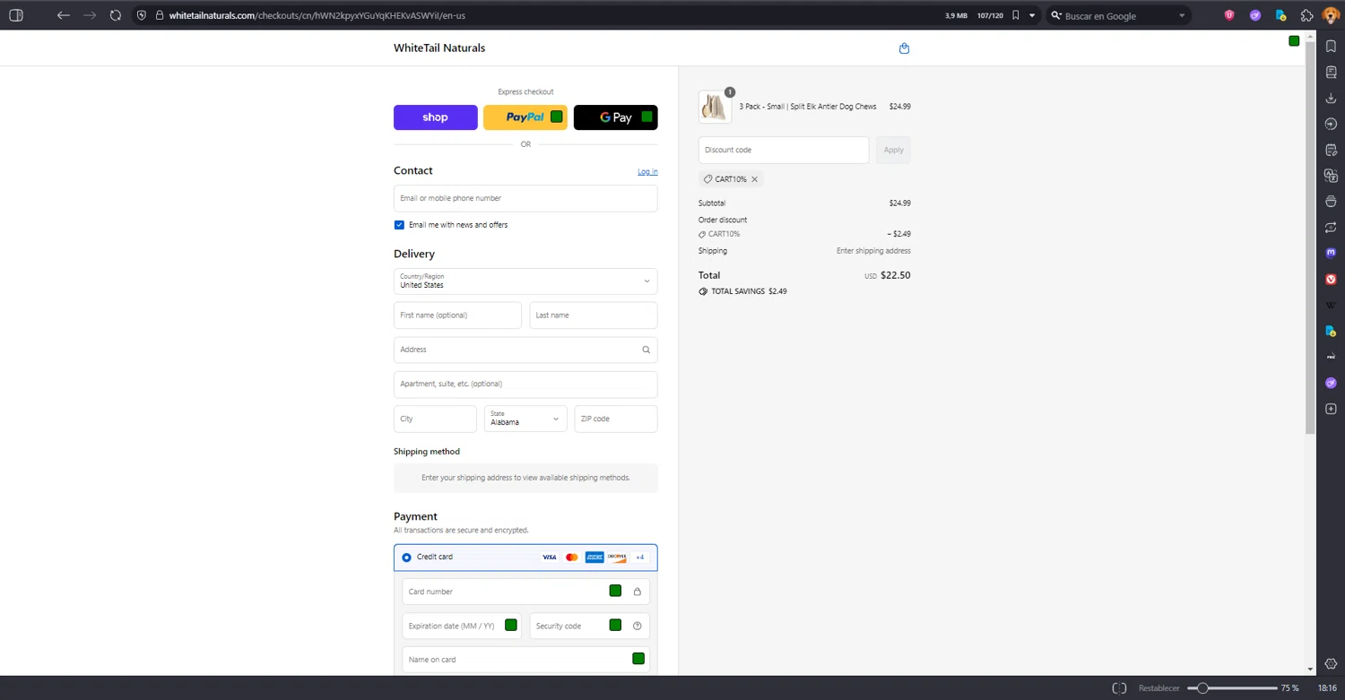Screen dimensions: 1345x700
Task: Click the page tiling icon in status bar
Action: (1119, 688)
